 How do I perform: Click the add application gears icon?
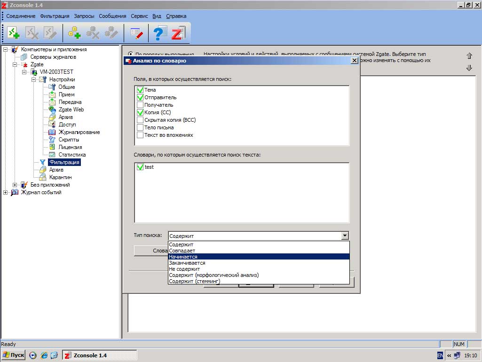coord(74,32)
